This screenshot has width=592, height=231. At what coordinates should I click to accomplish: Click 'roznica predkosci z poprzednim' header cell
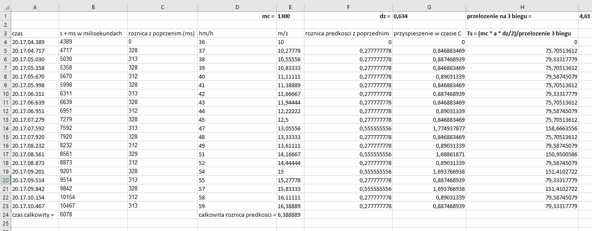pyautogui.click(x=348, y=33)
